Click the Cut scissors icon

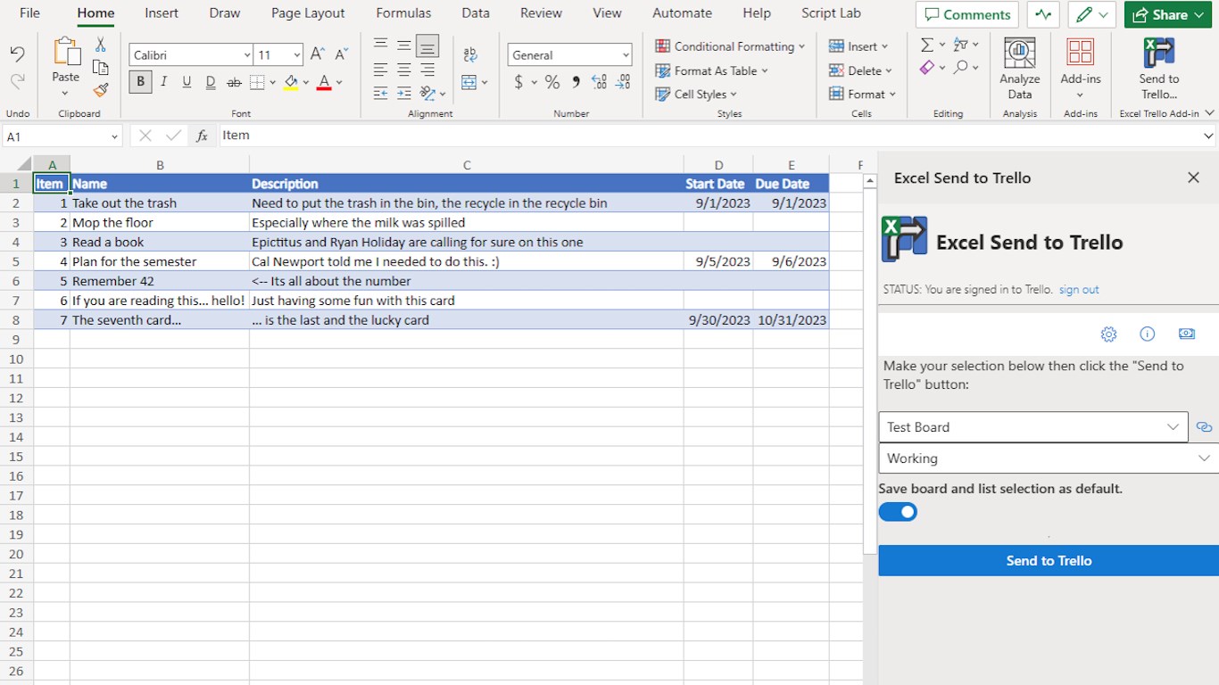pyautogui.click(x=100, y=45)
